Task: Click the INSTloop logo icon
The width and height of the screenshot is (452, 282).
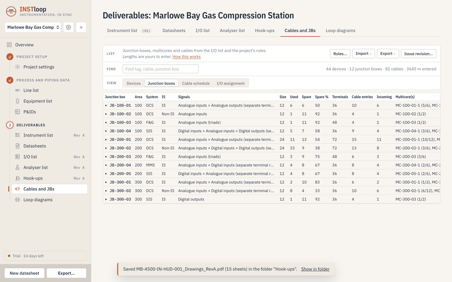Action: (x=11, y=11)
